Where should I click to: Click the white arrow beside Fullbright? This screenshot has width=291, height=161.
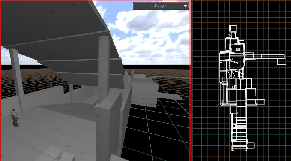pos(185,6)
